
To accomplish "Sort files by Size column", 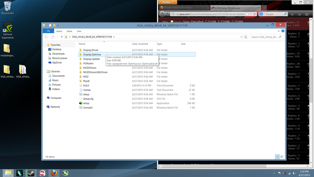I will pyautogui.click(x=188, y=44).
